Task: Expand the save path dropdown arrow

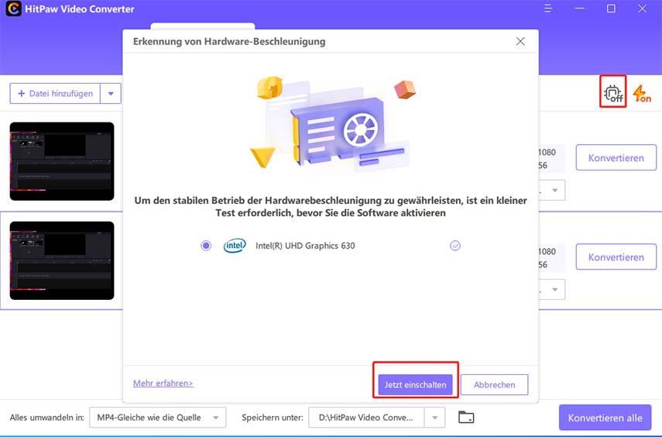Action: [x=435, y=418]
